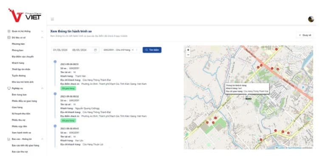Open Báo cáo tiến độ giao hàng report
This screenshot has height=164, width=325.
tap(25, 145)
